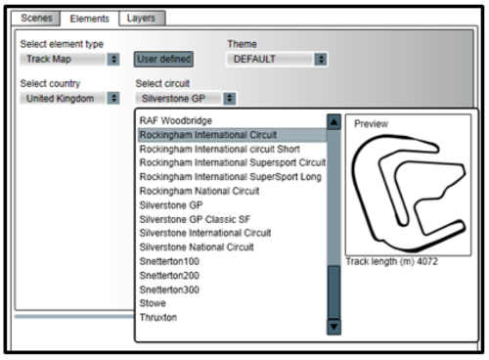This screenshot has width=489, height=360.
Task: Choose Rockingham International circuit Short
Action: pos(232,149)
